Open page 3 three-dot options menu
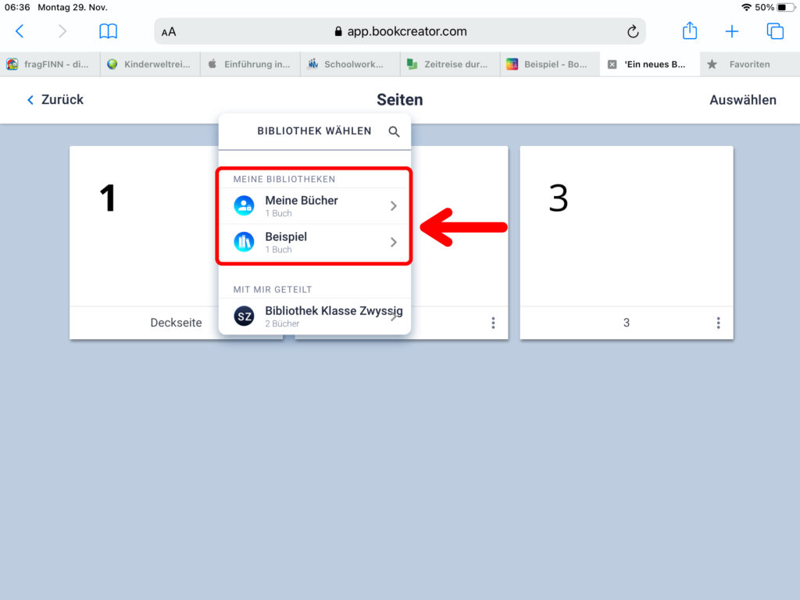800x600 pixels. (x=718, y=323)
